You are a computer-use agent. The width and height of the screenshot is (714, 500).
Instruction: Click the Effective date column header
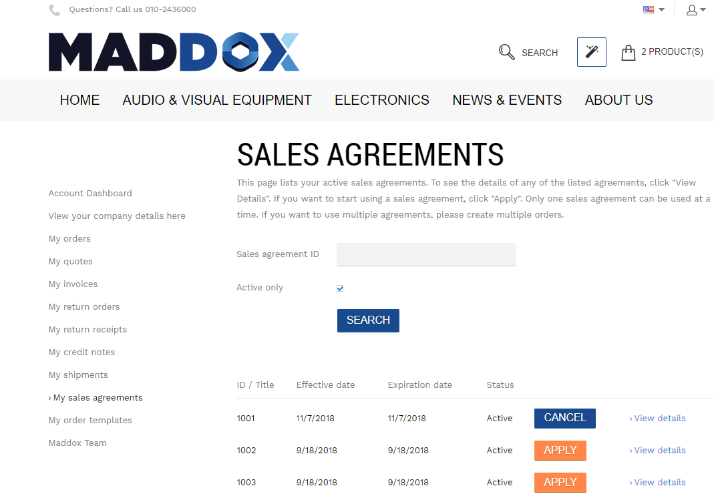(x=325, y=385)
